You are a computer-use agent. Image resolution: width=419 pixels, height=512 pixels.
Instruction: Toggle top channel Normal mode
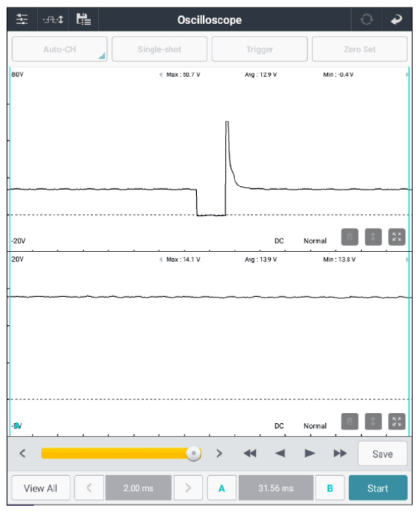tap(315, 241)
